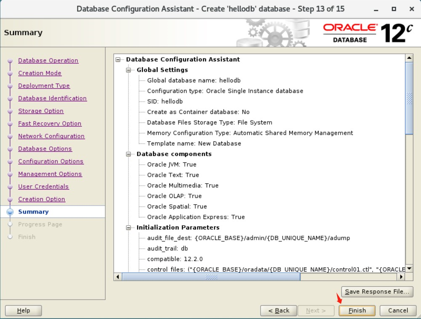Select 'Database components' node label
This screenshot has width=421, height=319.
[x=174, y=154]
